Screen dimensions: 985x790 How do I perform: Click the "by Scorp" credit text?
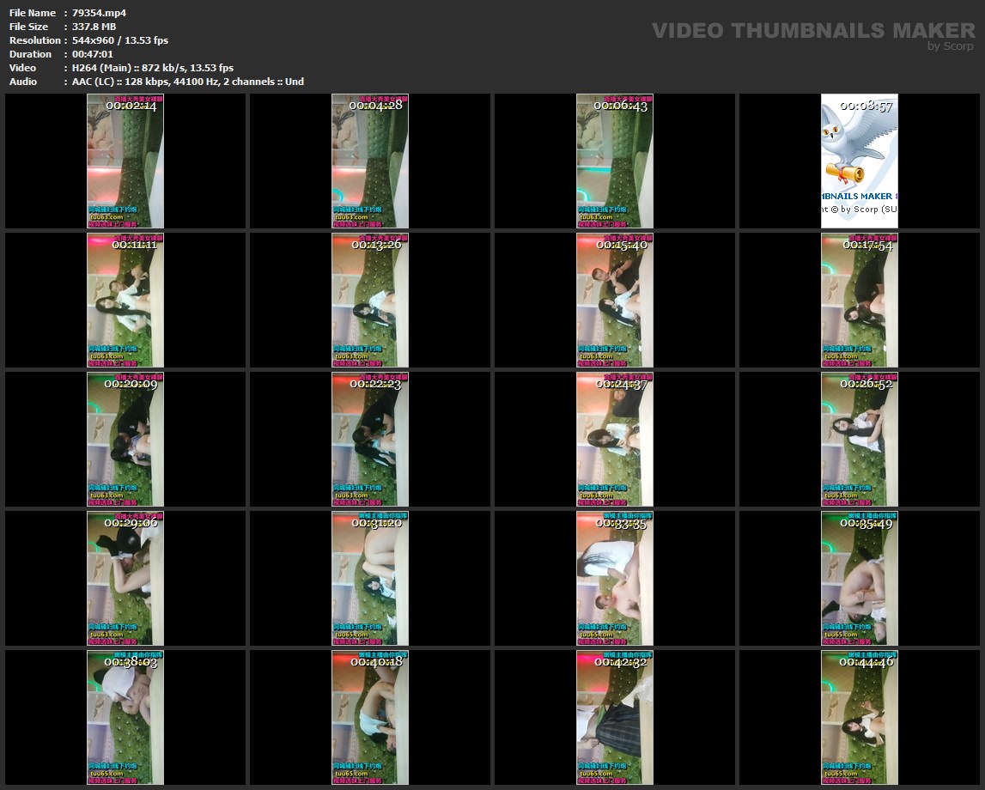950,46
